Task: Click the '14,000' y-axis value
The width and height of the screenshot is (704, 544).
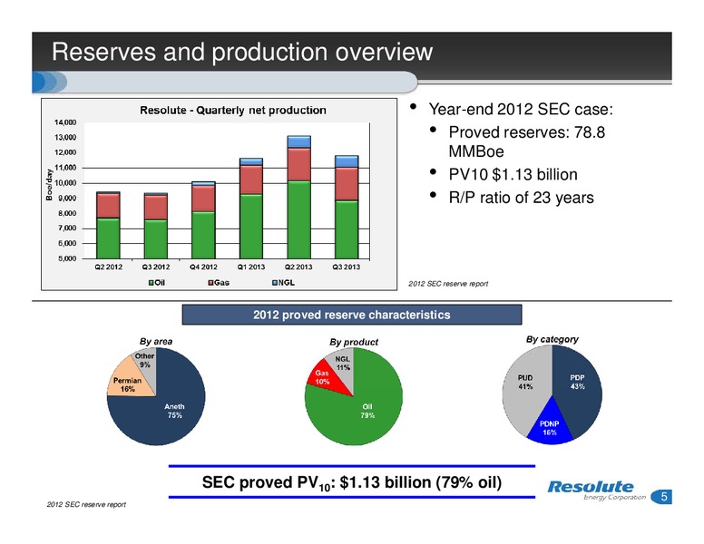Action: point(65,122)
